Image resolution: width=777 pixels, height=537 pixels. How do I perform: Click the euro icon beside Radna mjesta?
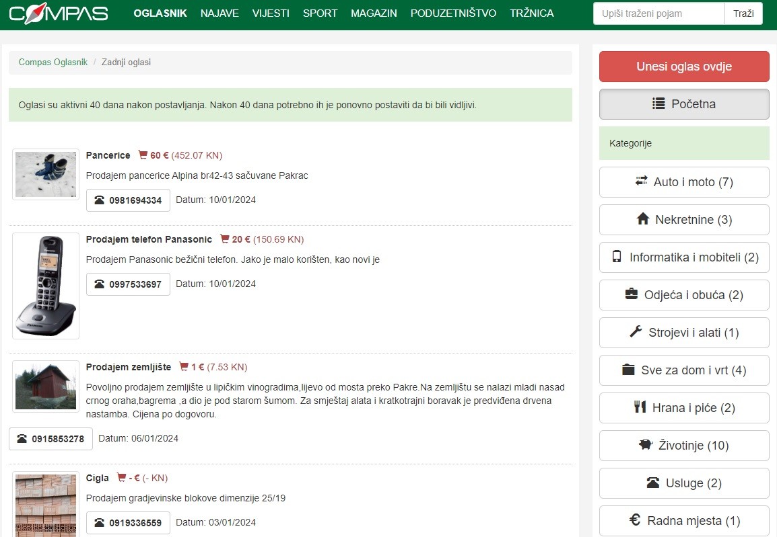coord(634,520)
